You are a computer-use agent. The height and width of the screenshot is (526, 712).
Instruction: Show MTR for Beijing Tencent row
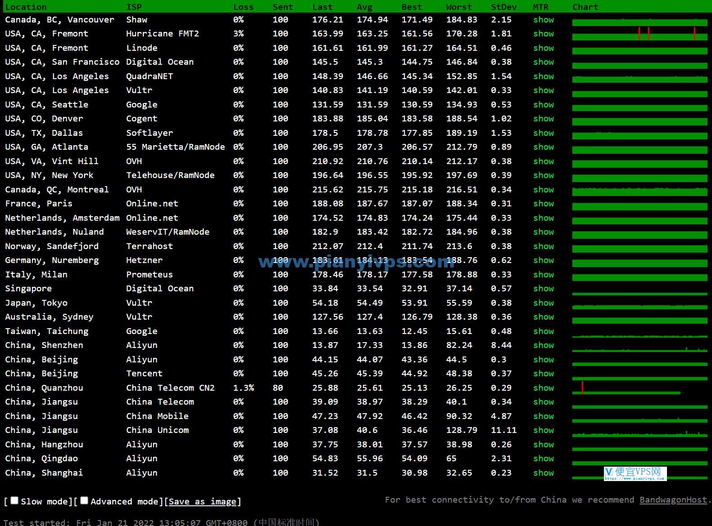coord(544,374)
